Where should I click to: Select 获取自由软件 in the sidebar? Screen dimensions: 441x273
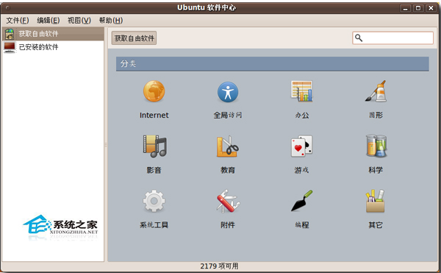53,34
